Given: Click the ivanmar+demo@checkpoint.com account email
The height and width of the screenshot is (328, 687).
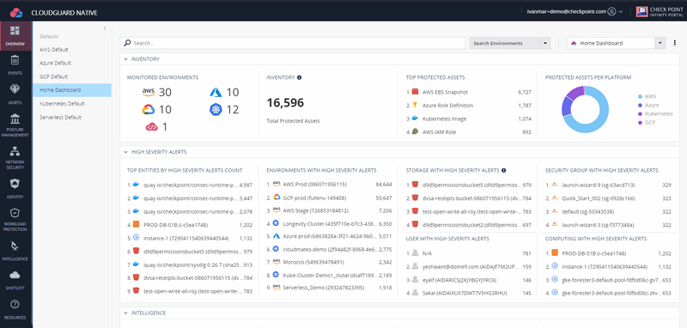Looking at the screenshot, I should click(566, 12).
